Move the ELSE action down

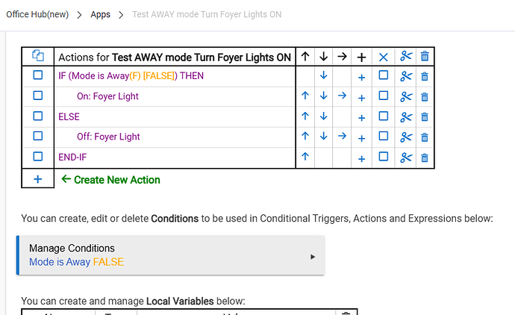pyautogui.click(x=324, y=116)
